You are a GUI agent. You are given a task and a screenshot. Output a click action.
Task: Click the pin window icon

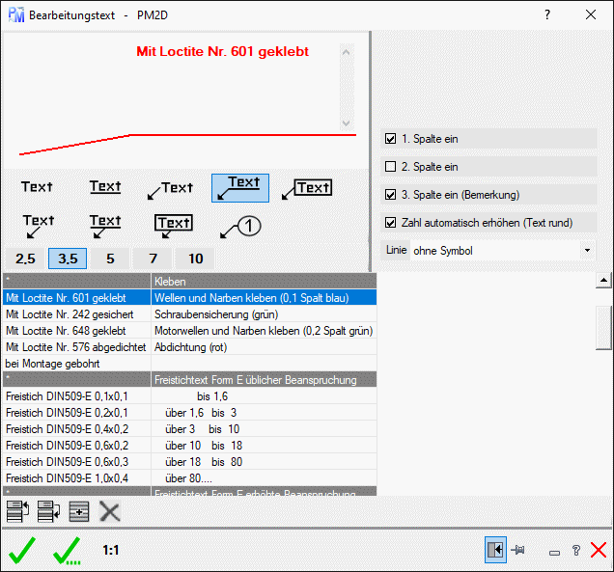pos(518,550)
